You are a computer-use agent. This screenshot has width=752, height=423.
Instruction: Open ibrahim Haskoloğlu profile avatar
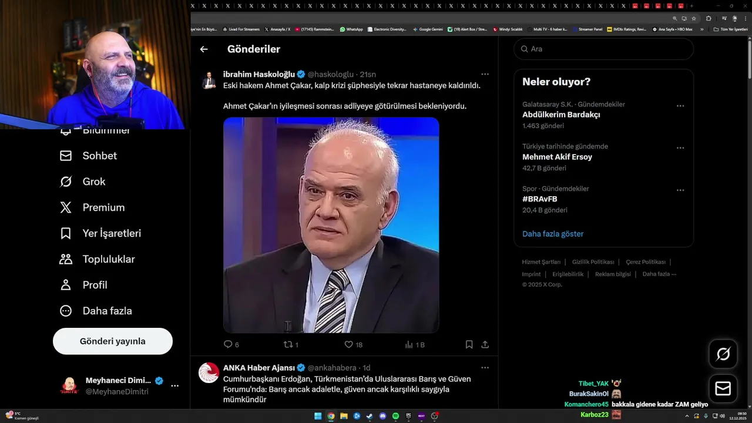pyautogui.click(x=209, y=79)
